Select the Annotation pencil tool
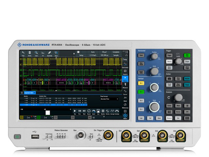Viewport: 209px width, 157px height. [49, 53]
